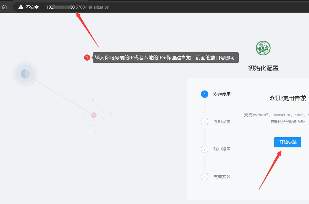309x204 pixels.
Task: Select step 4 circle 完成安装
Action: pos(205,177)
